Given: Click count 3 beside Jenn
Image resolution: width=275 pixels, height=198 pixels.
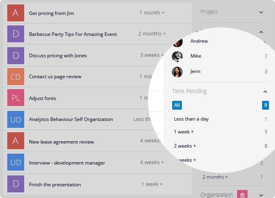Looking at the screenshot, I should point(266,71).
